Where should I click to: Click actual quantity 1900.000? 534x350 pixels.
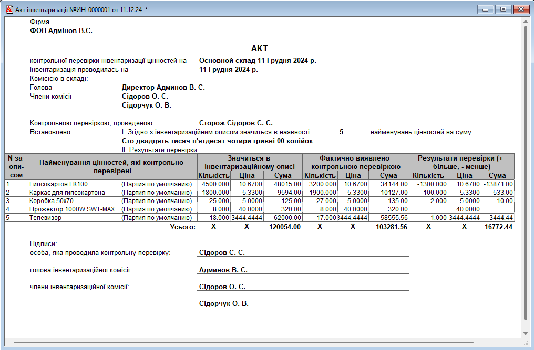coord(320,193)
